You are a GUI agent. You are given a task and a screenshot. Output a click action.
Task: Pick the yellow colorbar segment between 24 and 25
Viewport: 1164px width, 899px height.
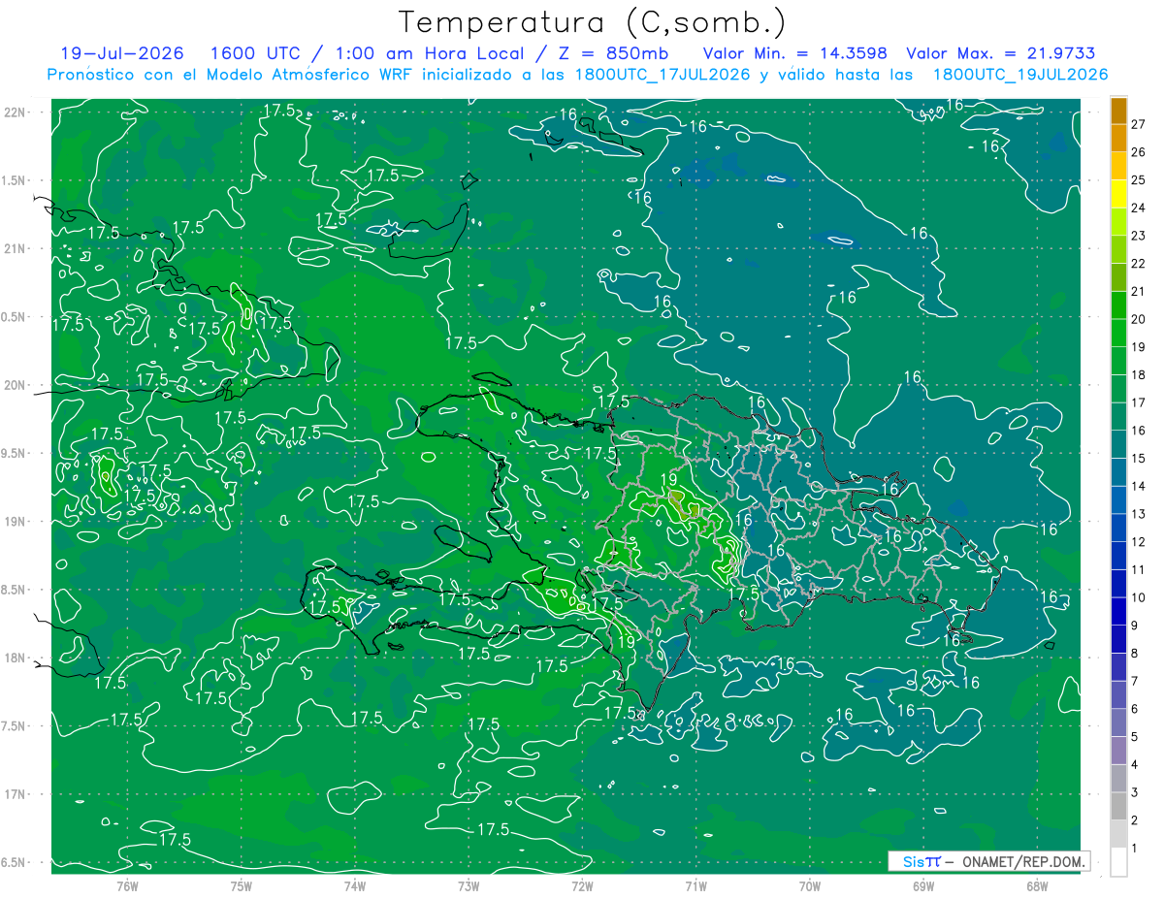1118,194
